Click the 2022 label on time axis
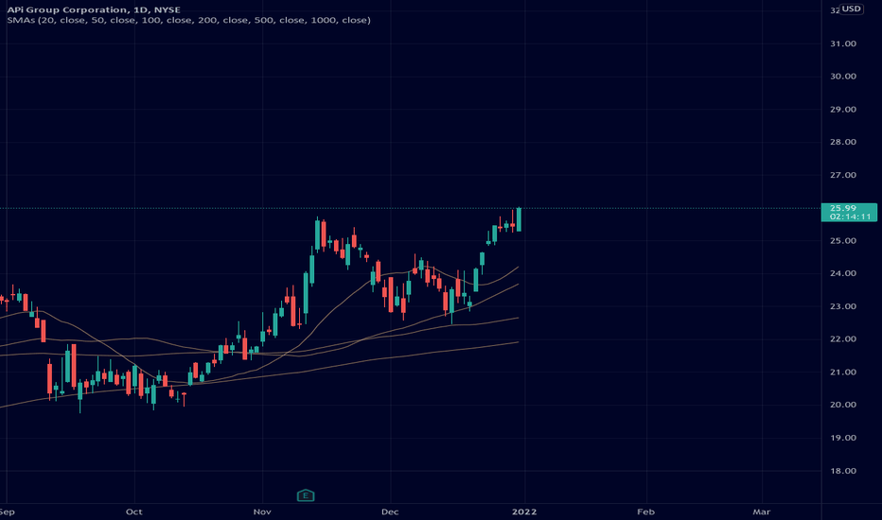 click(524, 512)
